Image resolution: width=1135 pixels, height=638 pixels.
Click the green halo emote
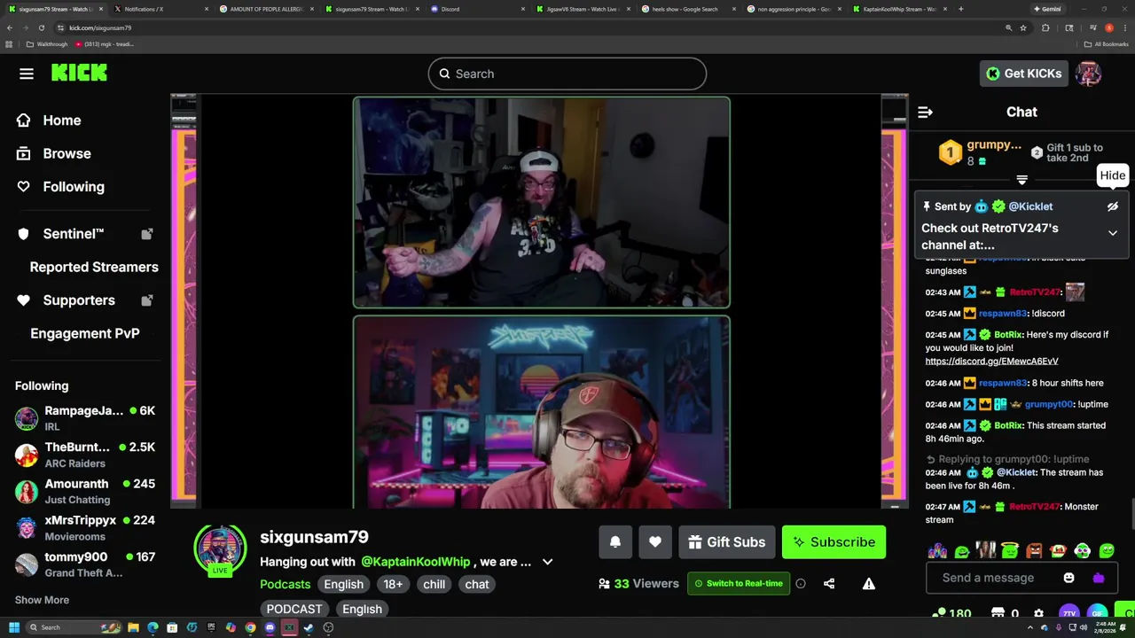(1010, 551)
